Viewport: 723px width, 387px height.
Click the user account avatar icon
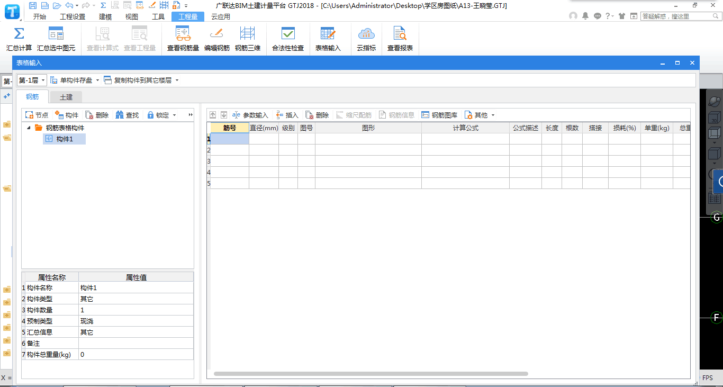pos(573,16)
